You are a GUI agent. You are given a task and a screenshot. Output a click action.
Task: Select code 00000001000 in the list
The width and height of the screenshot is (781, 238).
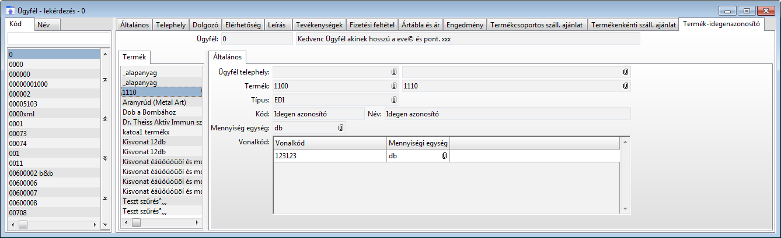pos(54,84)
